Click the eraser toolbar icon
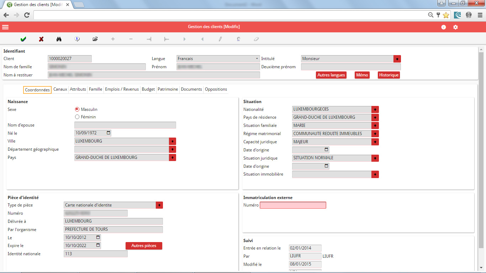 coord(256,39)
